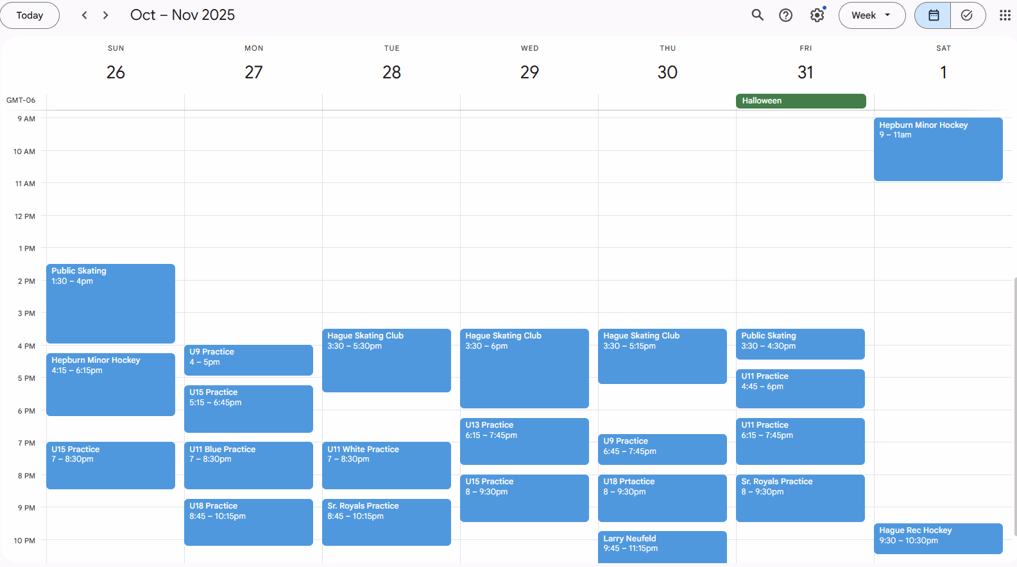Click the vertical scrollbar on right edge
Image resolution: width=1017 pixels, height=567 pixels.
[1014, 405]
